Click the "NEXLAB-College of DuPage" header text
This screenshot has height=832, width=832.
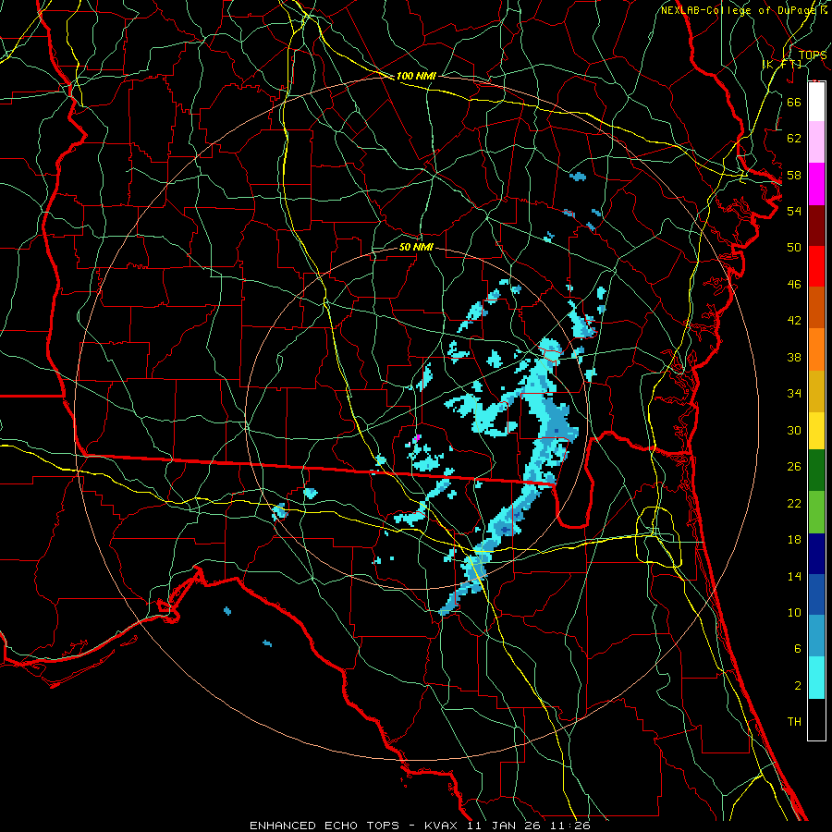click(740, 10)
